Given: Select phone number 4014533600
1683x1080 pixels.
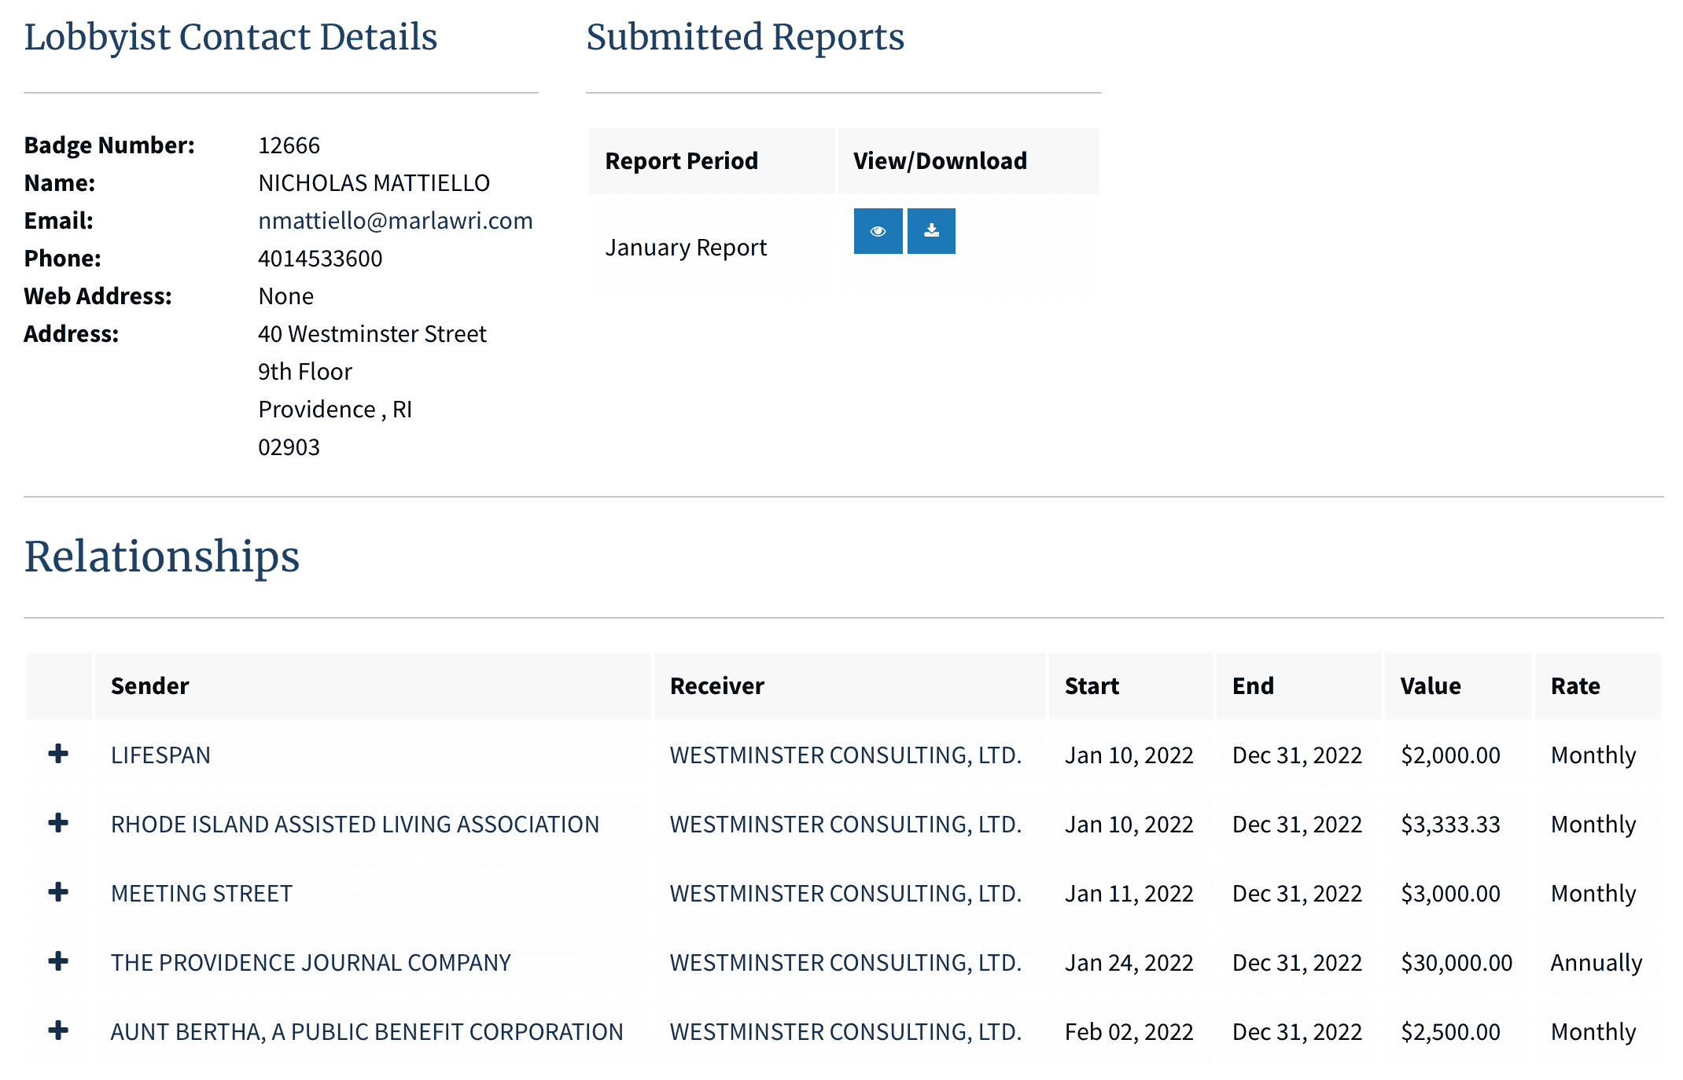Looking at the screenshot, I should coord(320,259).
